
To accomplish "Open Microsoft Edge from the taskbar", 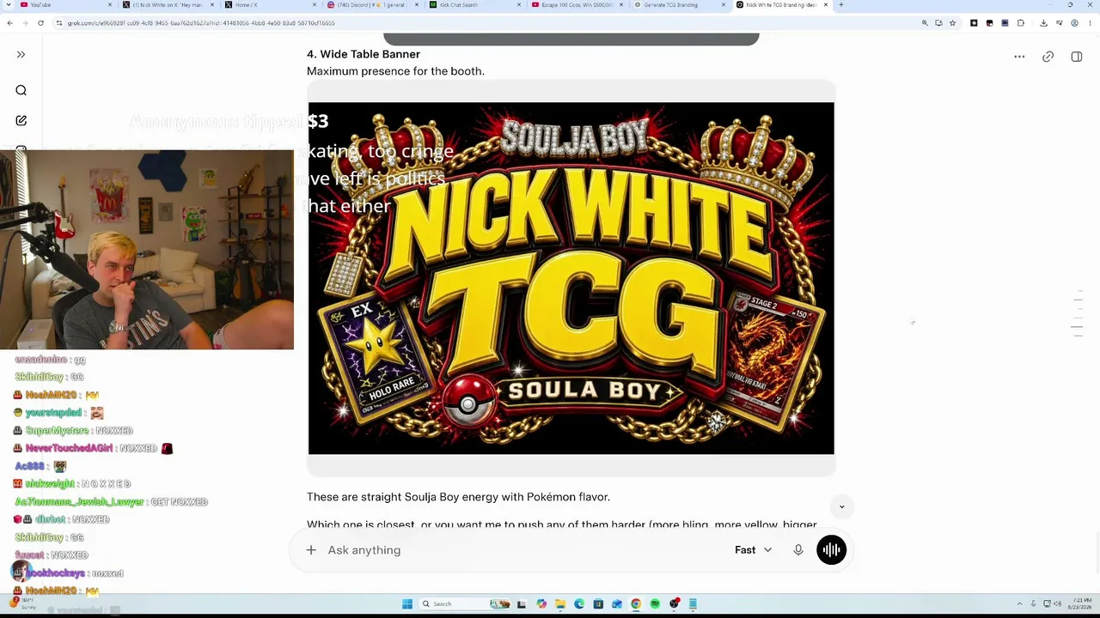I will [579, 604].
